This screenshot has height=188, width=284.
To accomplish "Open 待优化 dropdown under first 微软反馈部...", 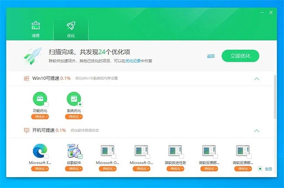I will point(209,169).
